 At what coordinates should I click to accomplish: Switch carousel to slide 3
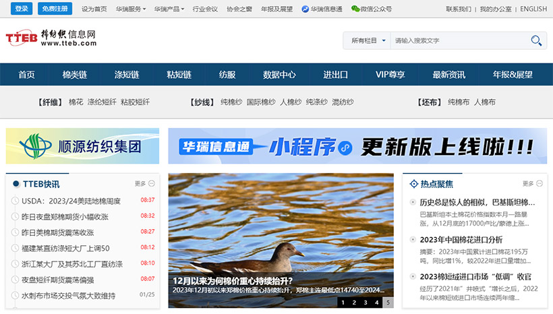[x=365, y=303]
